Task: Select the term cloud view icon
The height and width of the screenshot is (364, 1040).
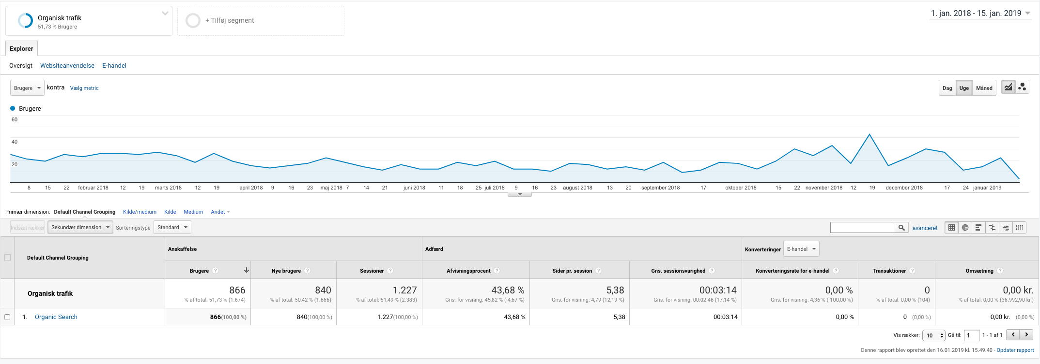Action: pos(1006,228)
